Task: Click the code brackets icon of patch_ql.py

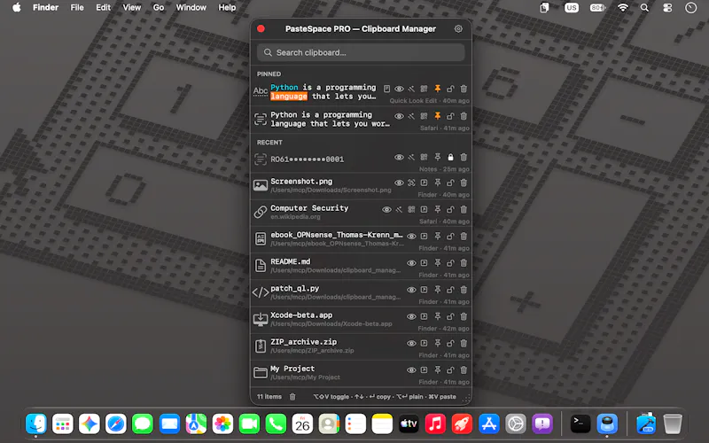Action: coord(261,292)
